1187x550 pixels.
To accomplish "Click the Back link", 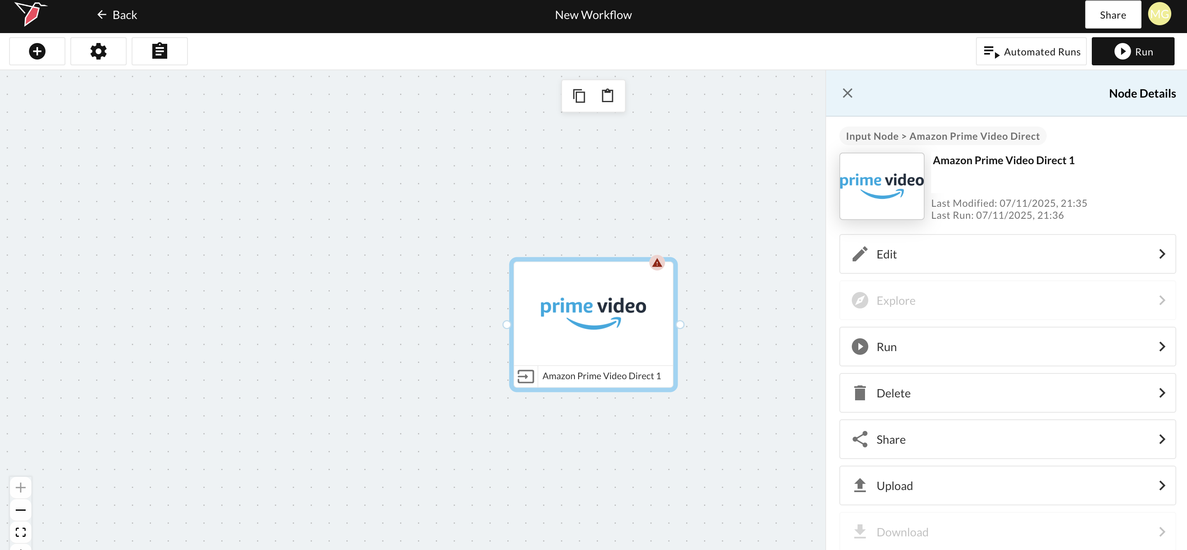I will click(x=117, y=15).
